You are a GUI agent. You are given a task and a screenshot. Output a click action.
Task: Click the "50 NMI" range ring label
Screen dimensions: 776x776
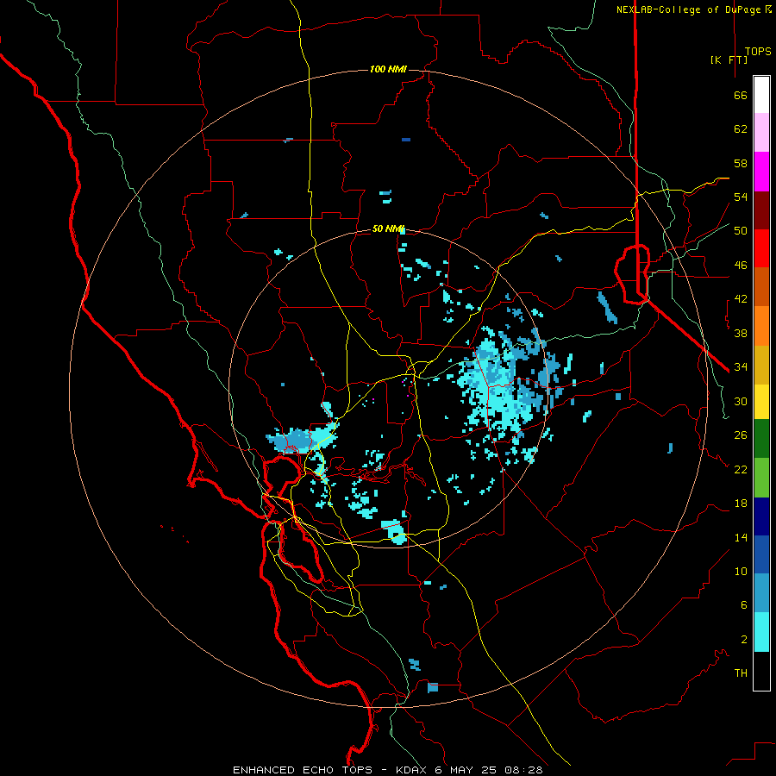point(387,228)
